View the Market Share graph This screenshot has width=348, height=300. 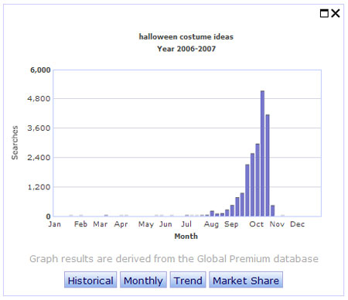coord(246,280)
